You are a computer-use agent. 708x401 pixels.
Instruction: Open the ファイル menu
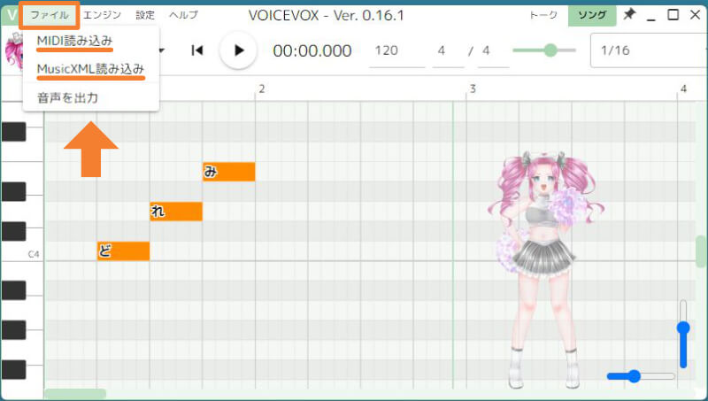click(x=50, y=15)
